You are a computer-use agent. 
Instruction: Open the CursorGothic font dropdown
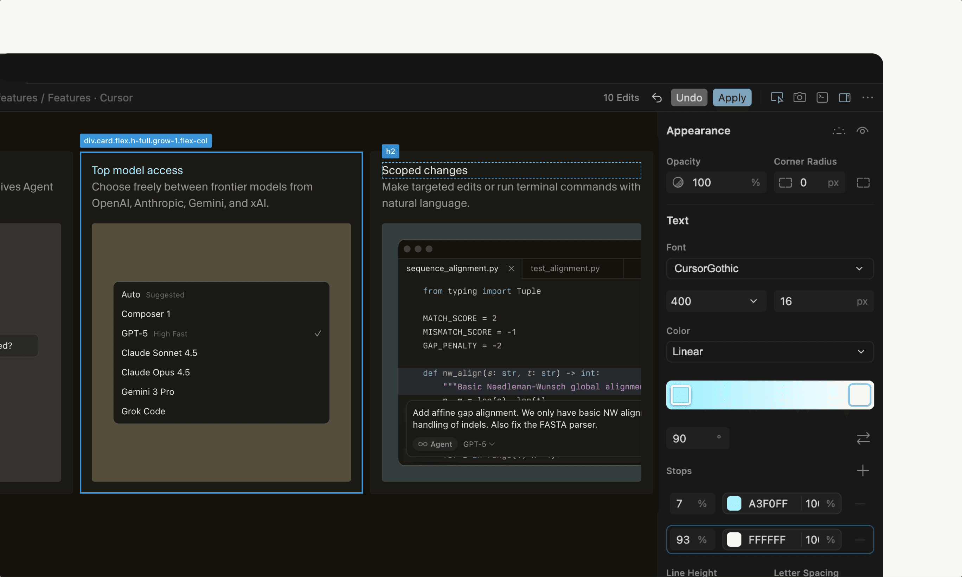(x=769, y=268)
